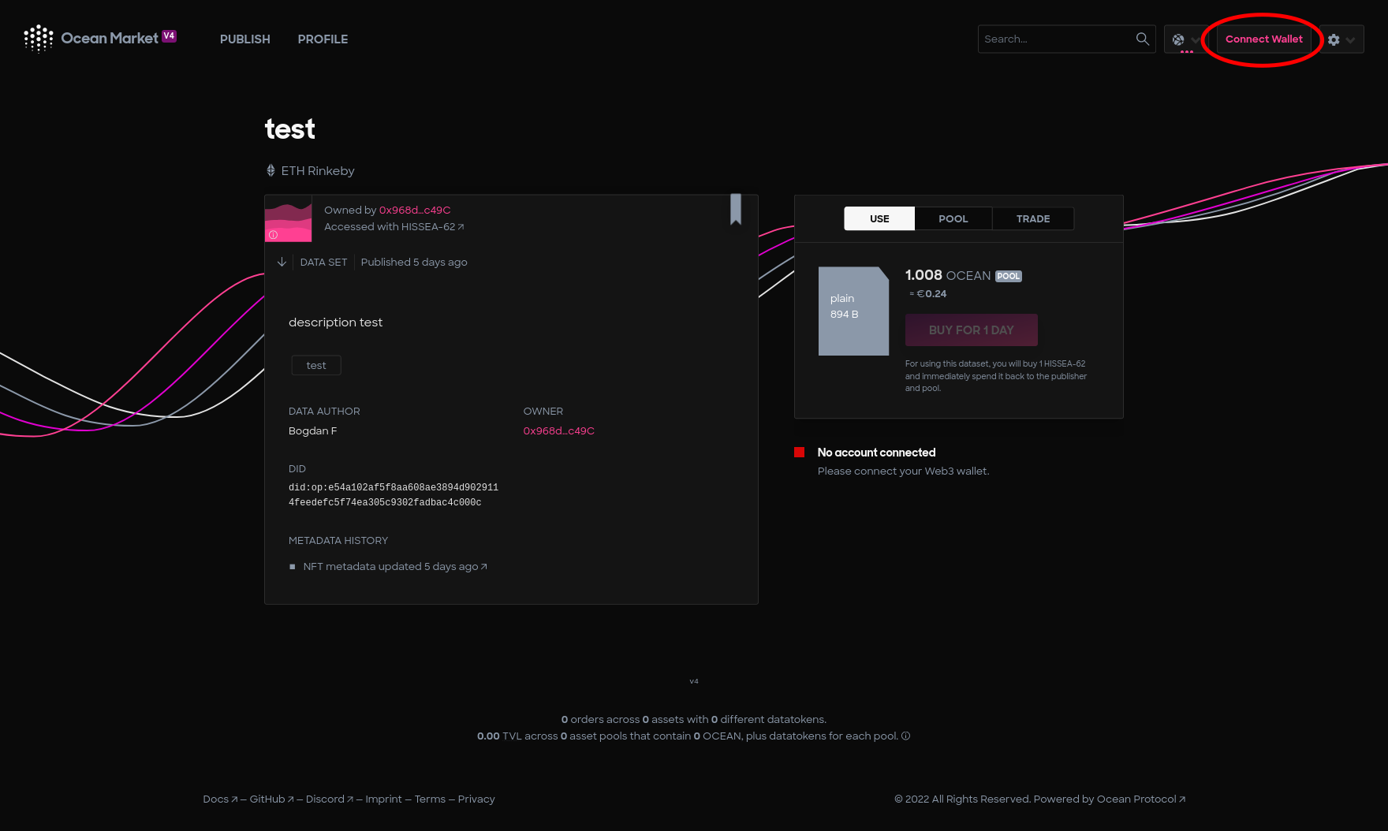Click the Ethereum icon next to ETH Rinkeby
This screenshot has width=1388, height=831.
pos(271,170)
